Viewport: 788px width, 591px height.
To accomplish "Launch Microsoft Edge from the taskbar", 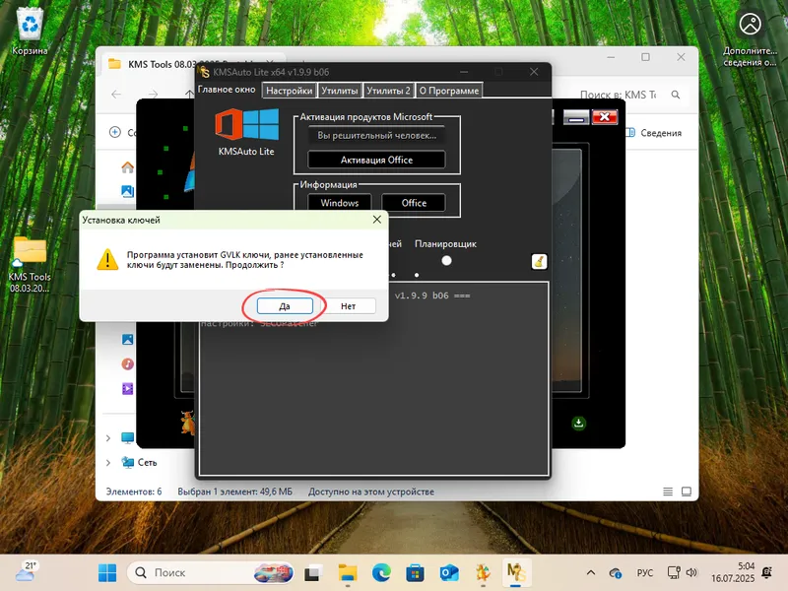I will pyautogui.click(x=379, y=571).
